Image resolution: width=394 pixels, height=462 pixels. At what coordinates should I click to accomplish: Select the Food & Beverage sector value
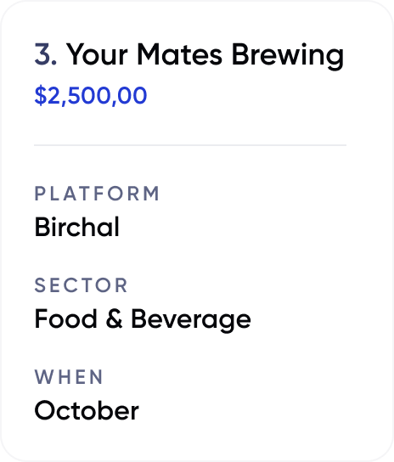143,320
